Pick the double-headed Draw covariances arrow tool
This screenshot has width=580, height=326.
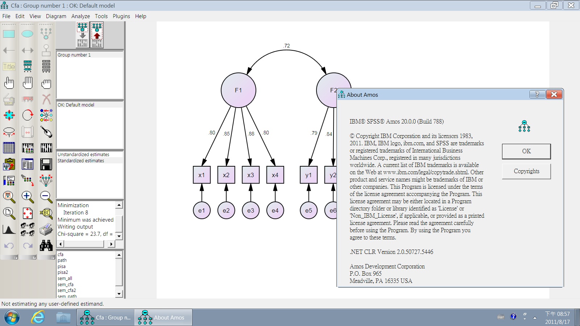pyautogui.click(x=28, y=50)
